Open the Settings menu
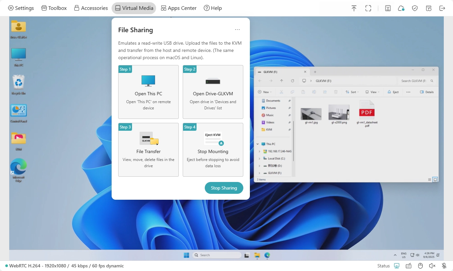This screenshot has height=271, width=453. tap(21, 8)
